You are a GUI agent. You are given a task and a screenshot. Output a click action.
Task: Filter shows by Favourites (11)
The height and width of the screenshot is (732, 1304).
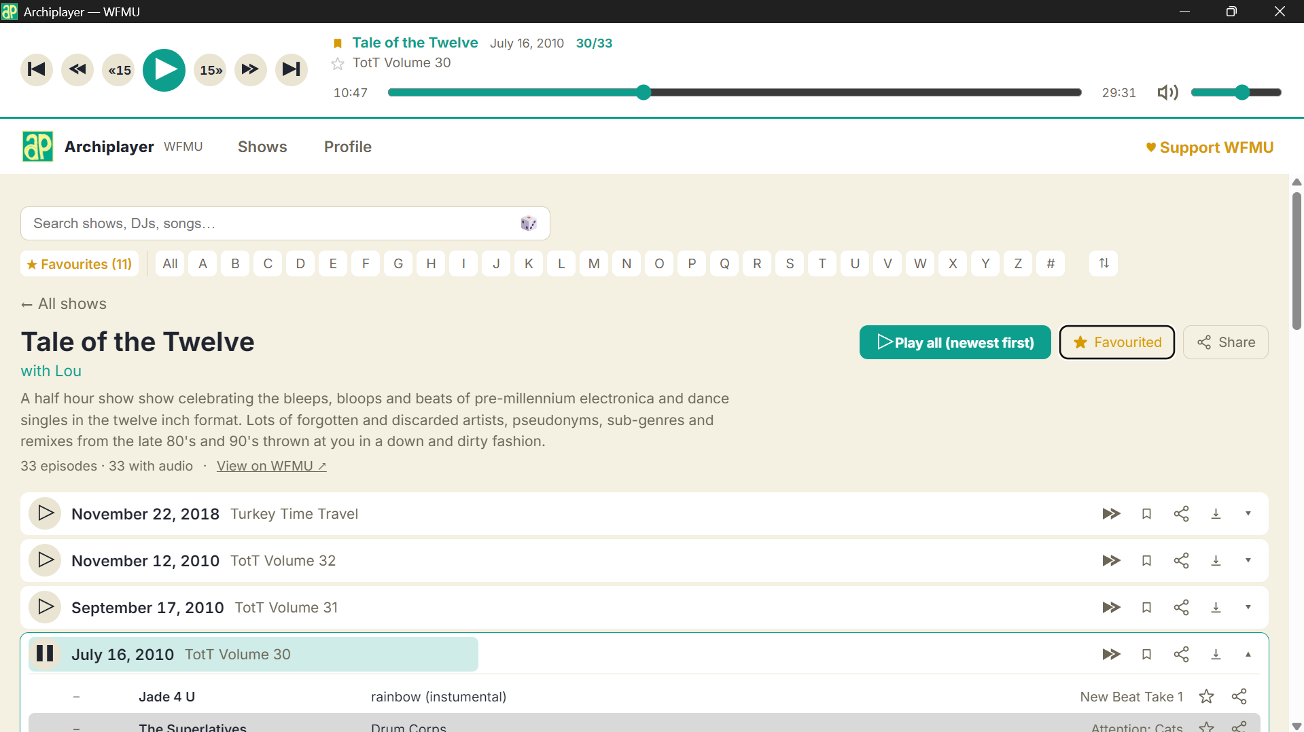click(x=80, y=263)
